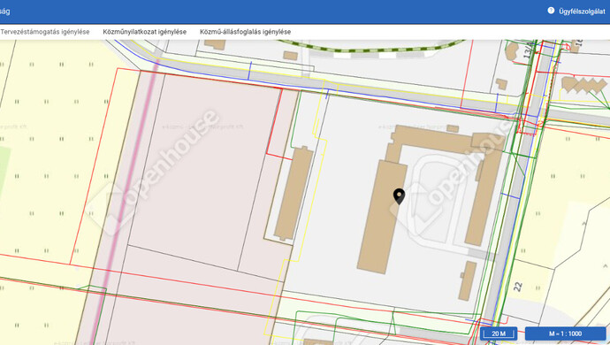Click the narrow tan building left of pin
610x345 pixels.
[x=294, y=193]
